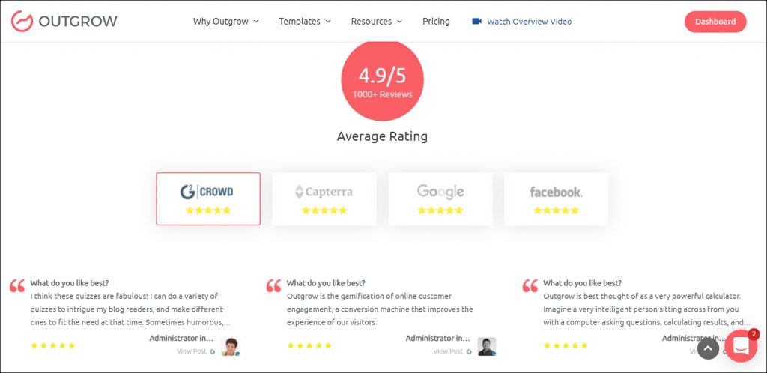Show the Google reviews tab
767x373 pixels.
[x=440, y=198]
